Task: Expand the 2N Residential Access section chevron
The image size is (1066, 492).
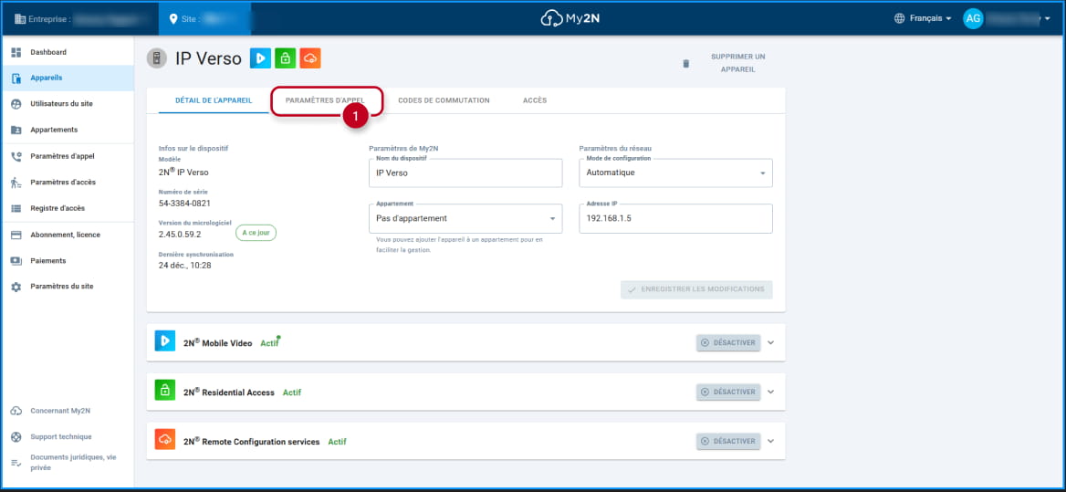Action: (770, 393)
